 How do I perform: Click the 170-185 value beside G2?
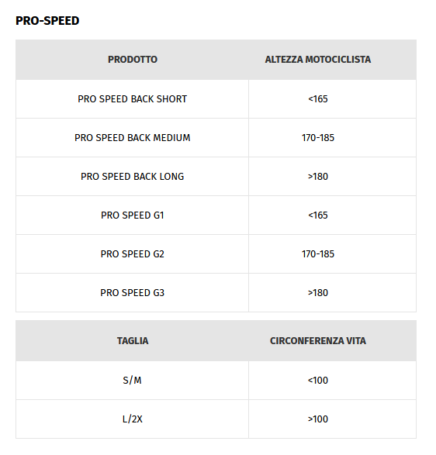pyautogui.click(x=318, y=254)
